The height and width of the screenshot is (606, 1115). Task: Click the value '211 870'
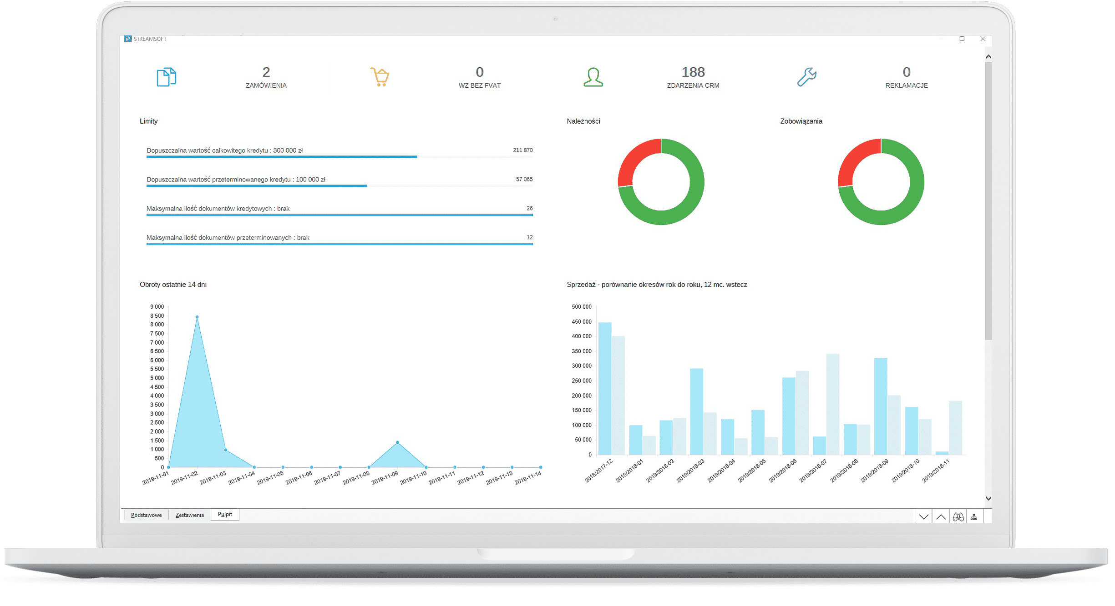coord(522,150)
